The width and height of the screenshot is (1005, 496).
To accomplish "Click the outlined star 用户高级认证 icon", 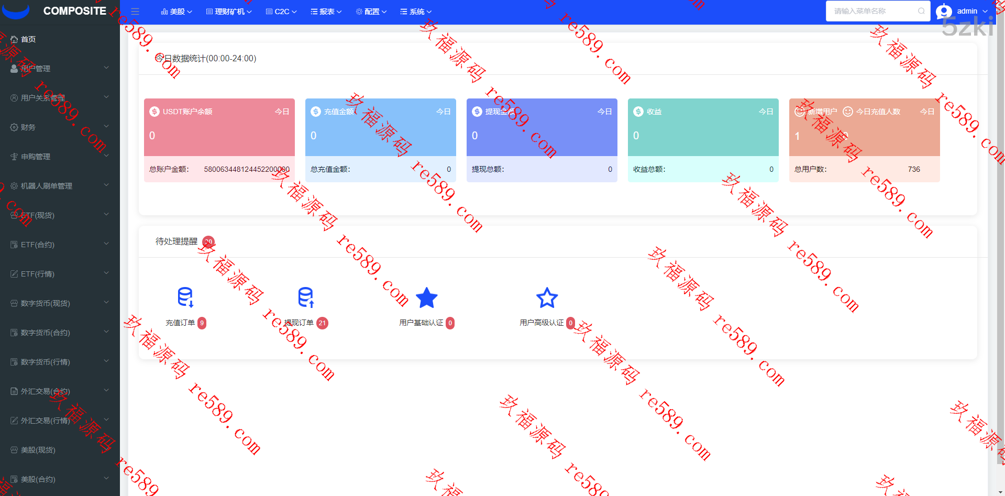I will 547,297.
